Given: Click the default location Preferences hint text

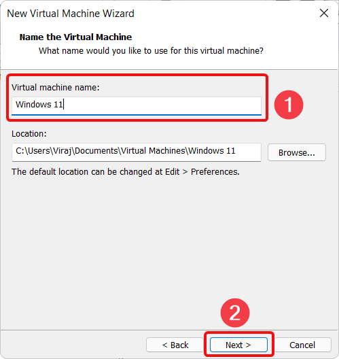Looking at the screenshot, I should [x=126, y=172].
